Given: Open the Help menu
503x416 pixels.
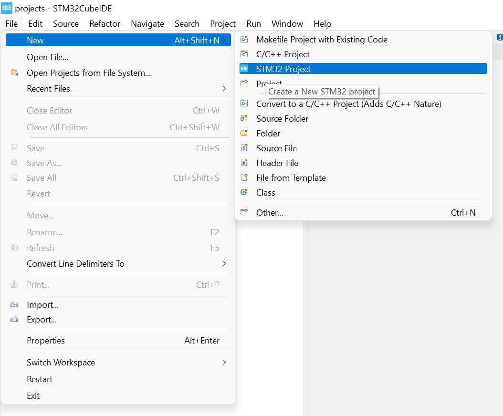Looking at the screenshot, I should [322, 24].
